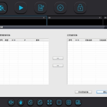This screenshot has width=107, height=107.
Task: Click the 已添加的设备 label
Action: click(x=72, y=35)
